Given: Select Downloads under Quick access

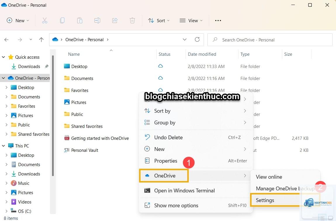Looking at the screenshot, I should click(29, 66).
